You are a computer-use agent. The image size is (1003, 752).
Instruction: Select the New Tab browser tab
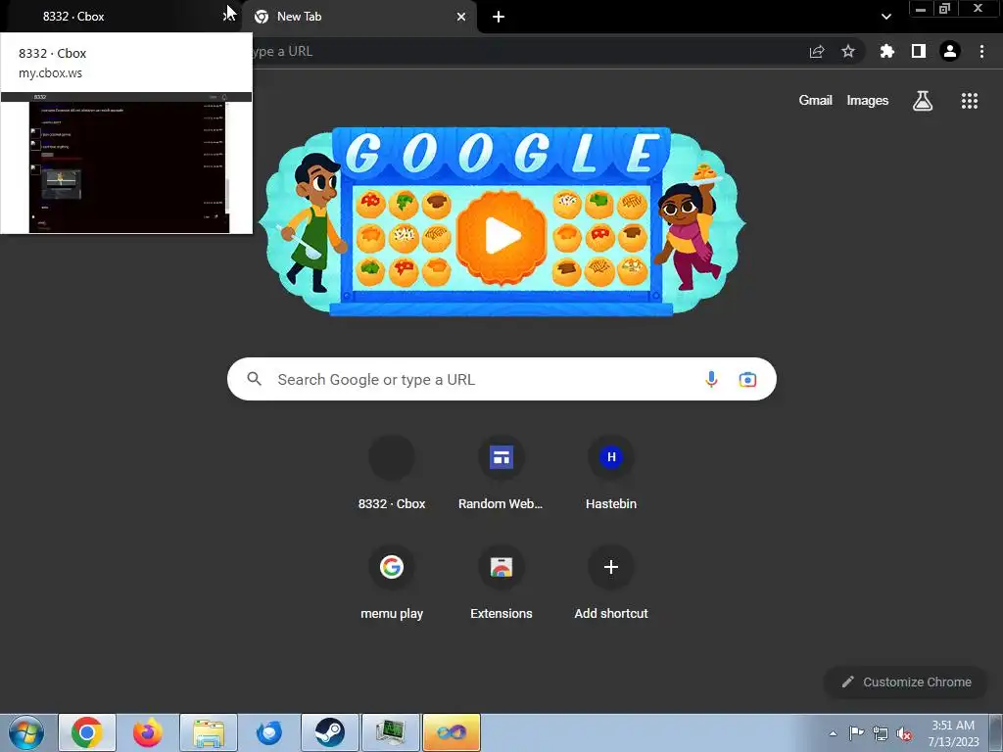tap(358, 17)
